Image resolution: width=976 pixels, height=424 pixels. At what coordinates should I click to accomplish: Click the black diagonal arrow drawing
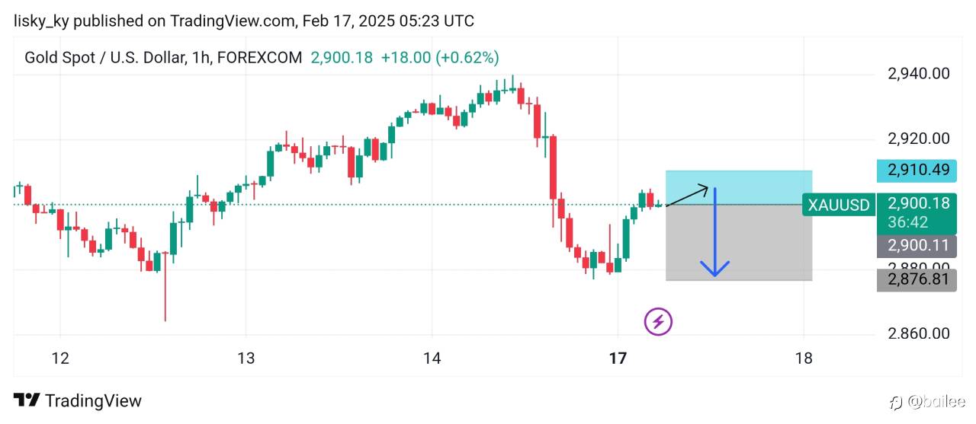tap(687, 196)
